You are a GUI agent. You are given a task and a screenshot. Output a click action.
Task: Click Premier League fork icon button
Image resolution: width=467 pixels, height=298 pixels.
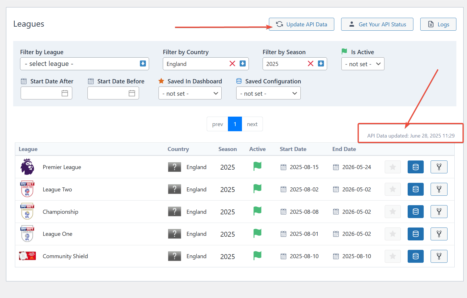pos(439,167)
